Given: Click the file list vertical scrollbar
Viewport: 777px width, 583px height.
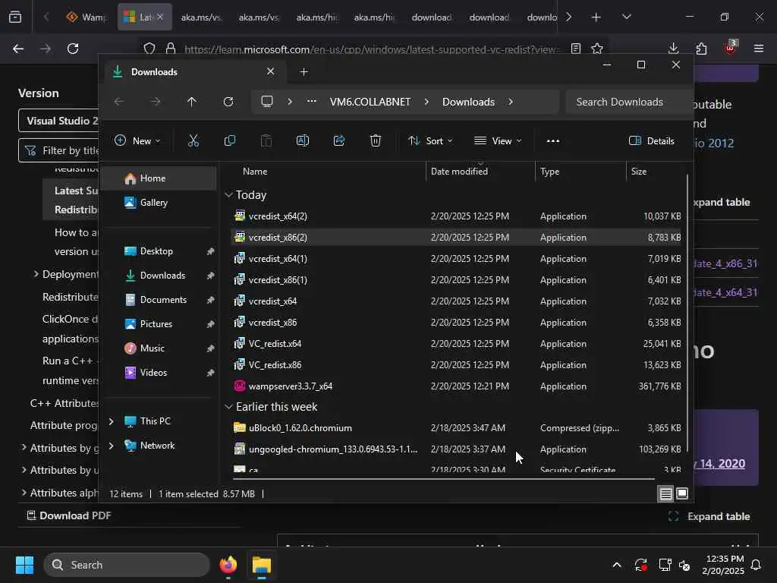Looking at the screenshot, I should [687, 312].
